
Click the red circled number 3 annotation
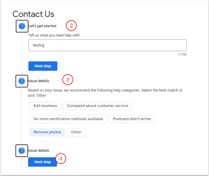click(68, 80)
